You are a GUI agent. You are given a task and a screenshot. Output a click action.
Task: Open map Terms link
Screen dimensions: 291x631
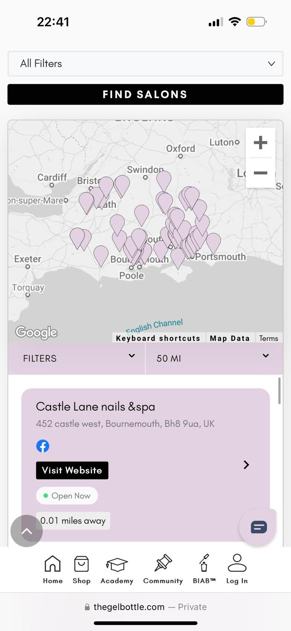(x=269, y=338)
